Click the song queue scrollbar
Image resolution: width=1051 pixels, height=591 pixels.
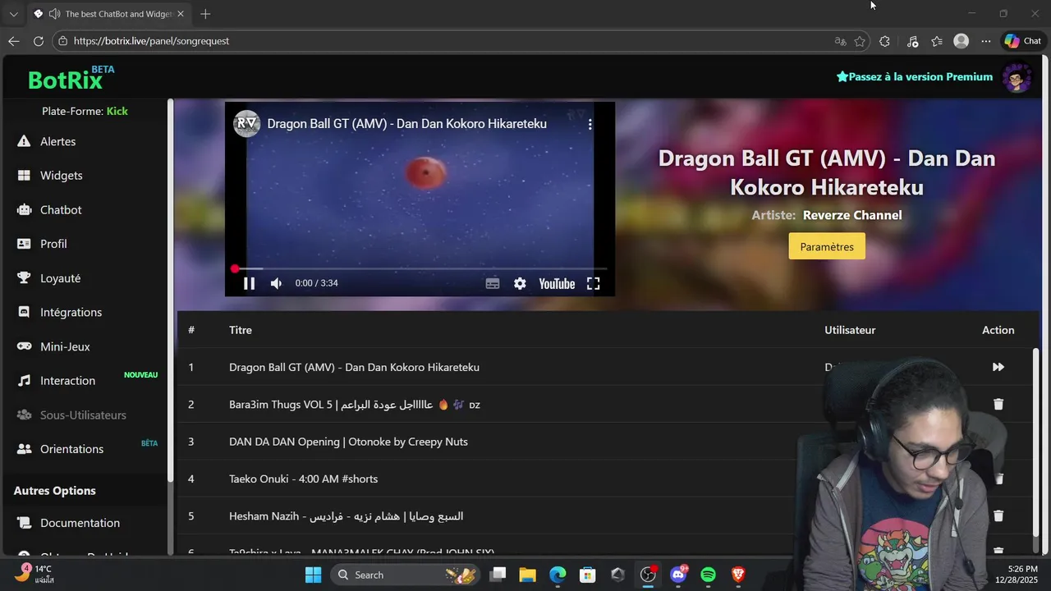pyautogui.click(x=1035, y=443)
